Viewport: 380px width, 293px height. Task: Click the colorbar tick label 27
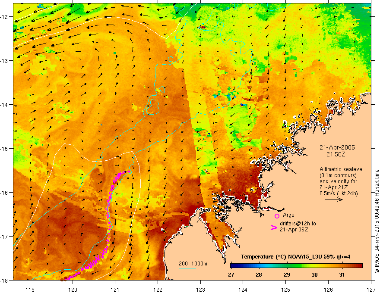tap(231, 275)
